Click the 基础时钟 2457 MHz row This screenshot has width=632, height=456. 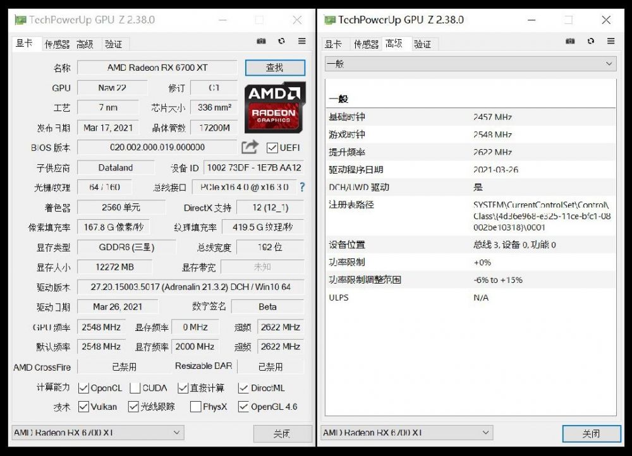[x=470, y=117]
